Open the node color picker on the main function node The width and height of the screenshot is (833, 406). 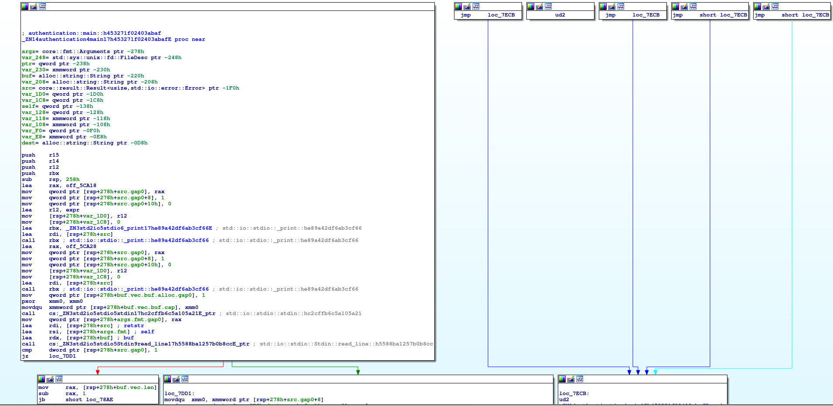pyautogui.click(x=25, y=6)
